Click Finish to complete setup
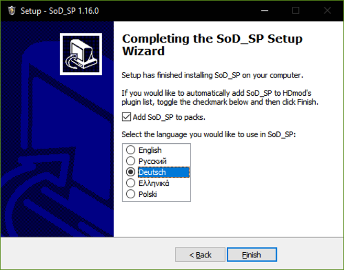 251,255
